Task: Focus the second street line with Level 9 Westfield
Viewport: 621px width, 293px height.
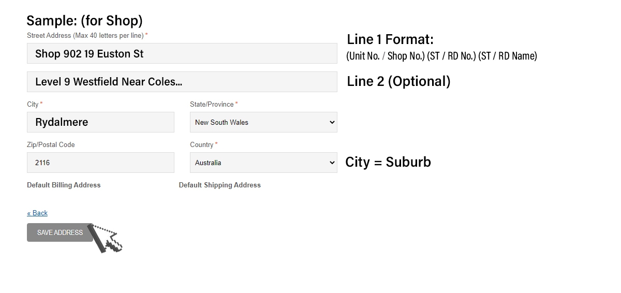Action: pyautogui.click(x=182, y=82)
